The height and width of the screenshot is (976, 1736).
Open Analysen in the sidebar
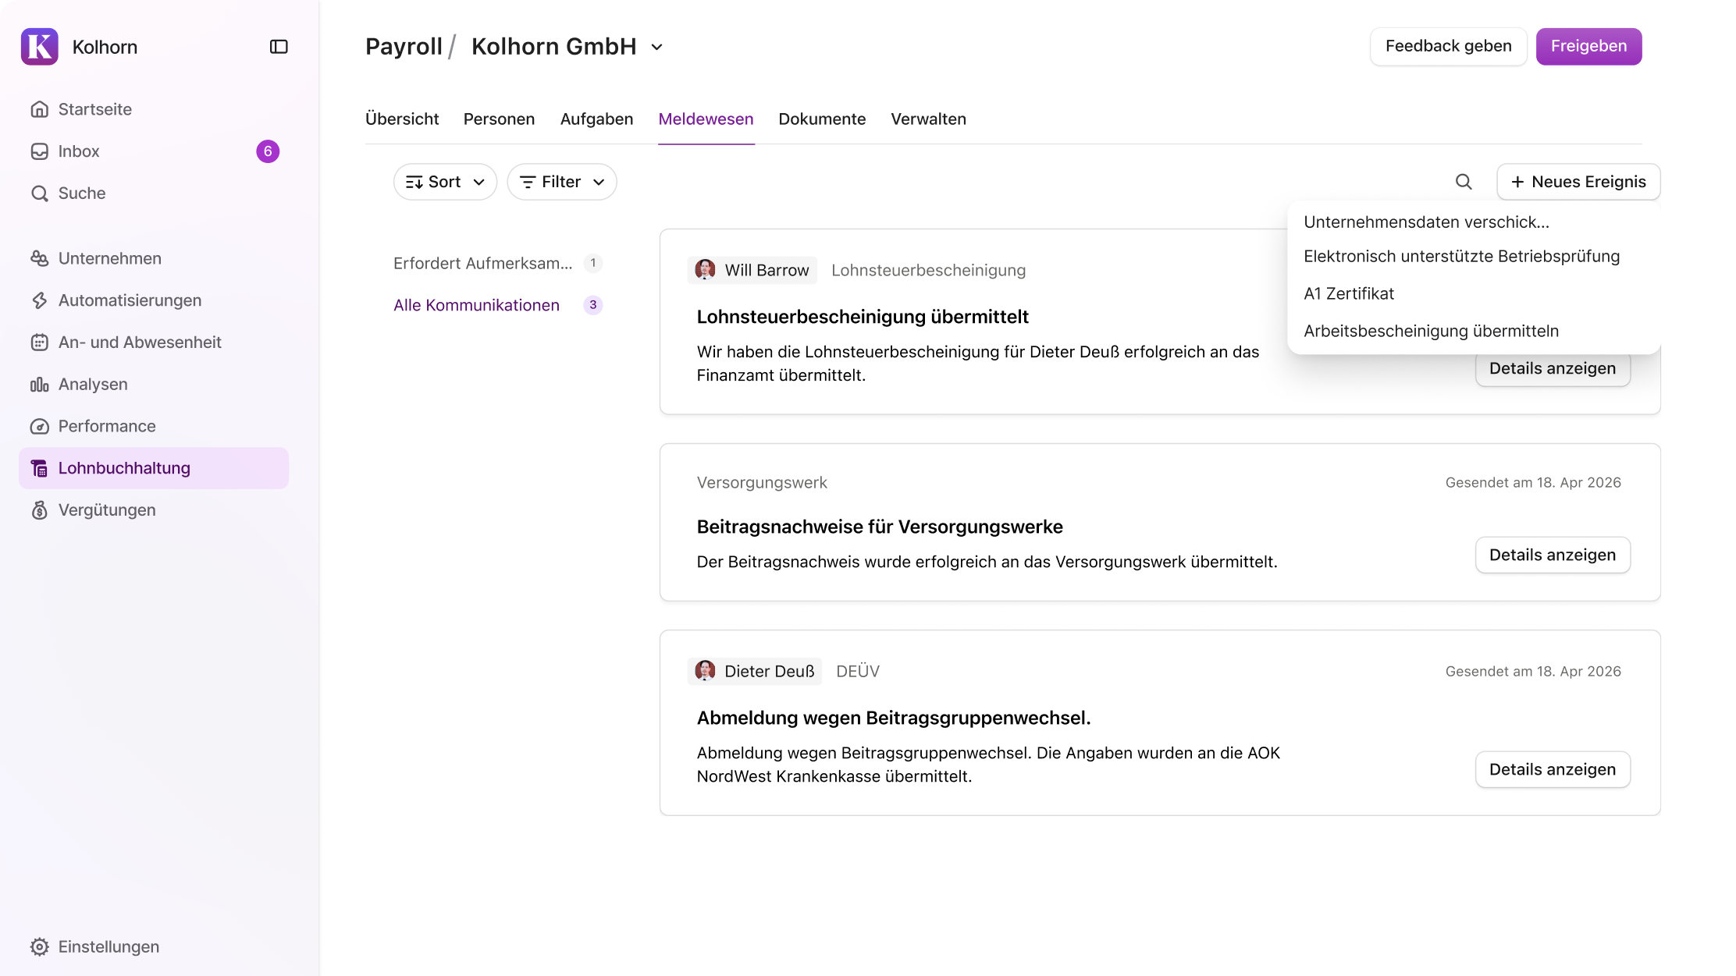pos(154,385)
